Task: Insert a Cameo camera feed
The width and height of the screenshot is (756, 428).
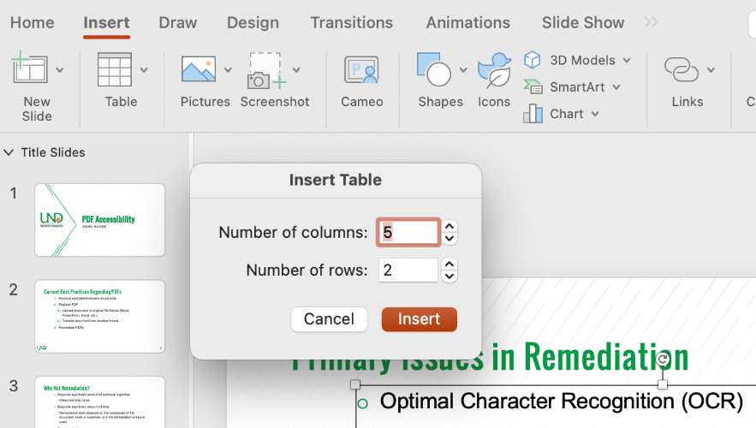Action: [x=361, y=80]
